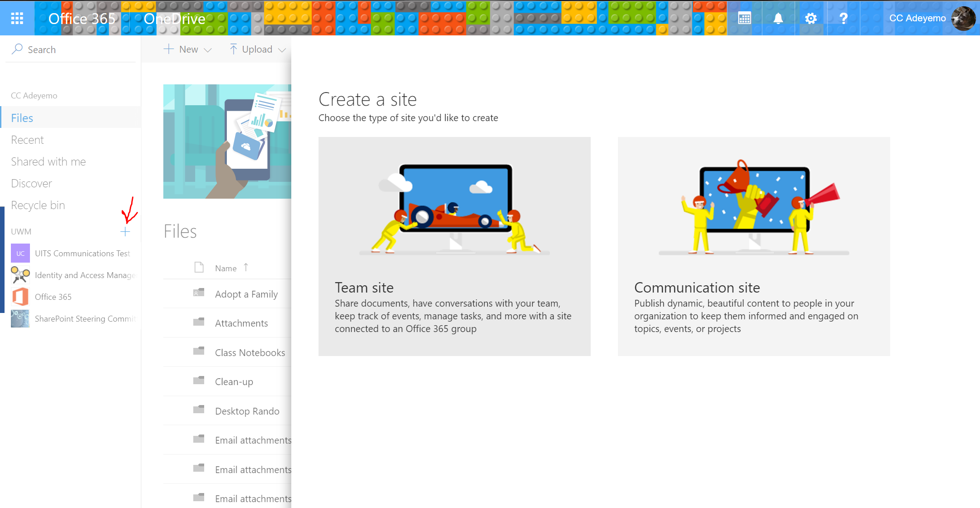Open the calendar icon in the top bar
The width and height of the screenshot is (980, 508).
click(x=744, y=18)
